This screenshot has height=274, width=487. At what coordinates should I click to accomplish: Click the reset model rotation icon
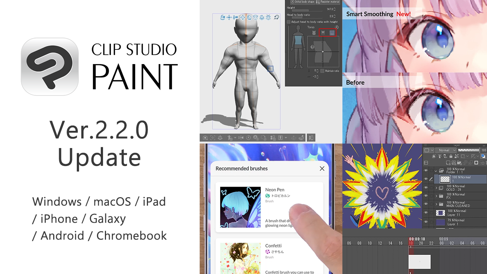tap(263, 138)
